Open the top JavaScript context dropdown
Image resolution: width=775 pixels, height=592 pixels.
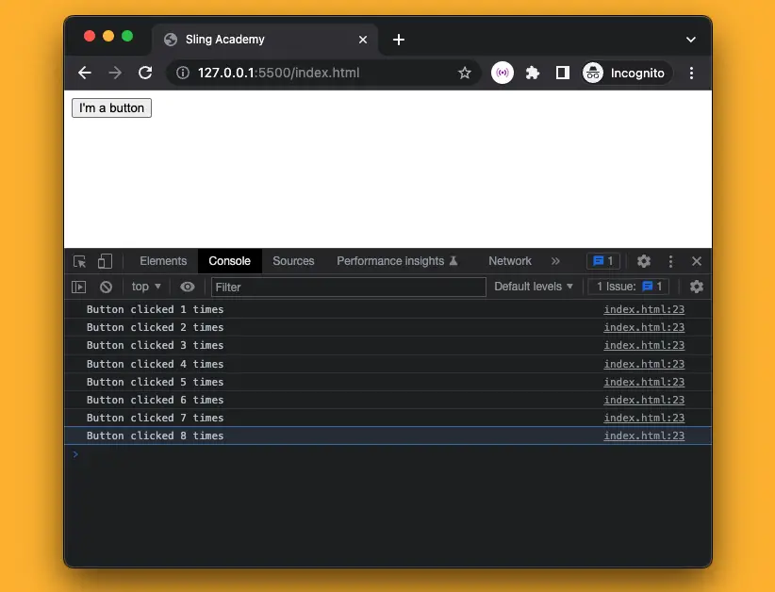click(146, 287)
